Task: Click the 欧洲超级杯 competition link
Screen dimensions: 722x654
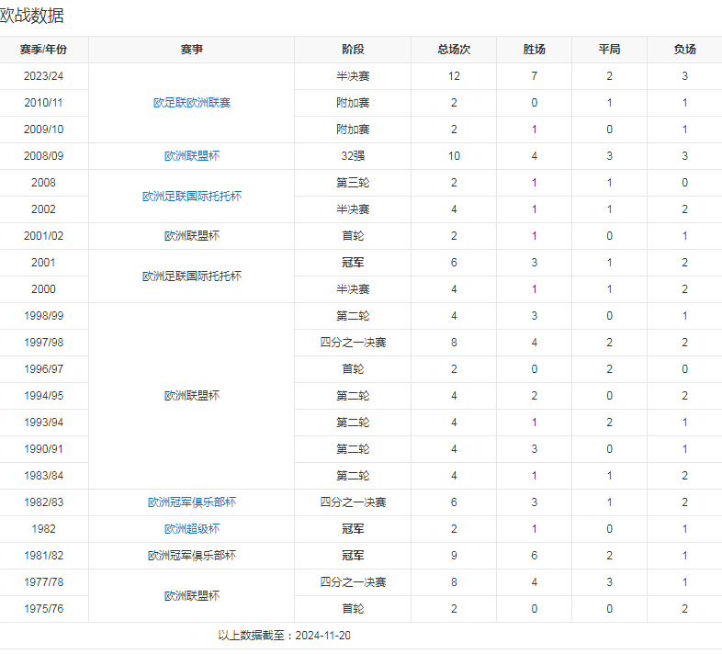Action: click(191, 529)
